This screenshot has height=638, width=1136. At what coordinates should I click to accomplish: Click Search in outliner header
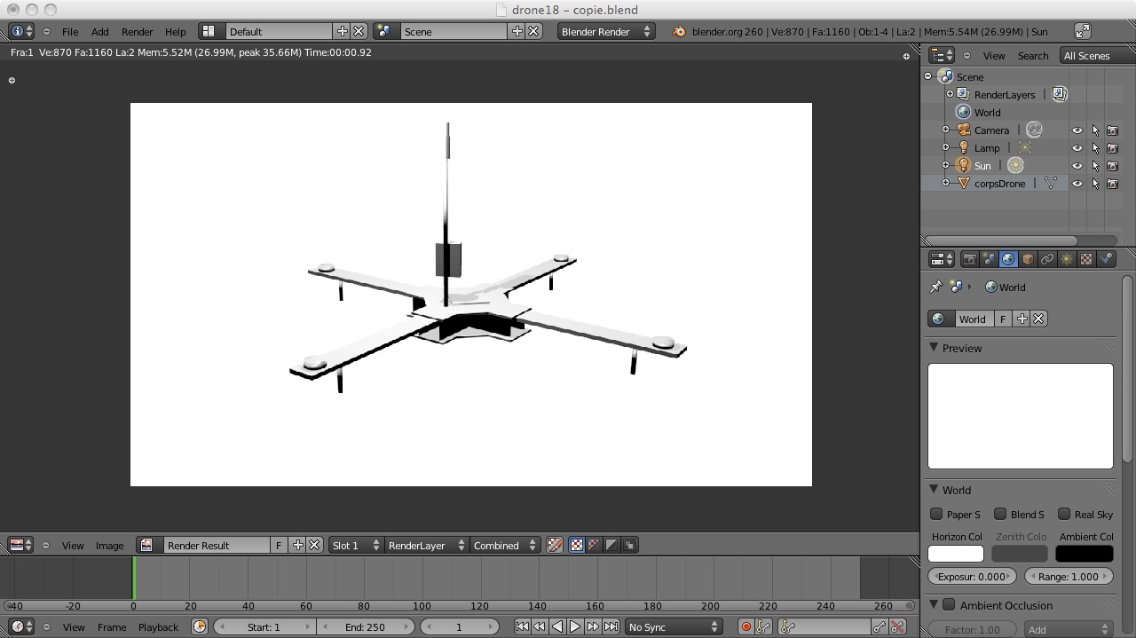(x=1033, y=55)
